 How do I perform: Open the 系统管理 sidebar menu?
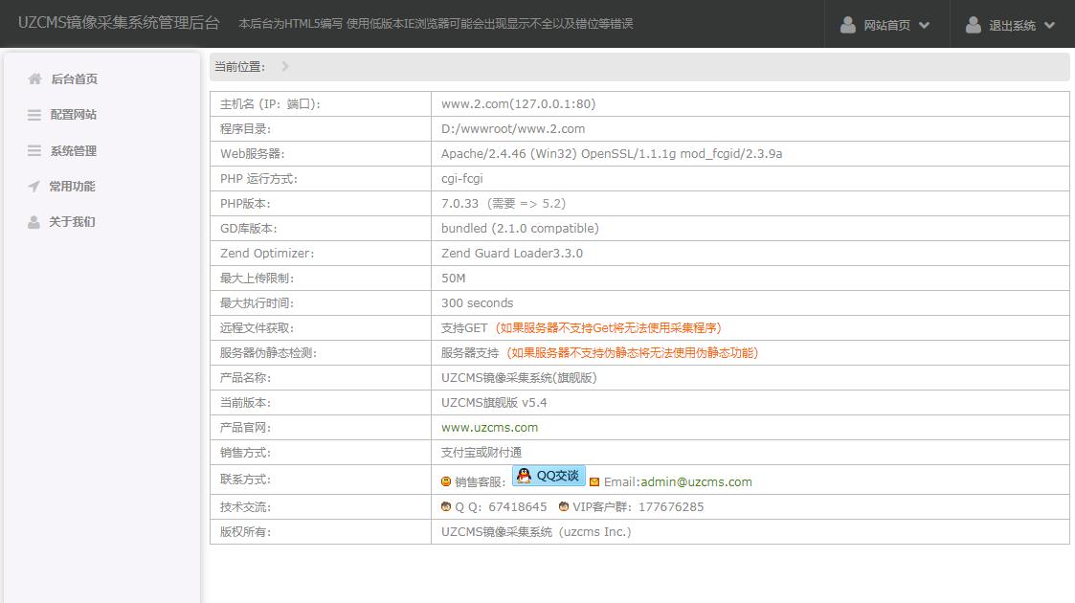point(74,151)
